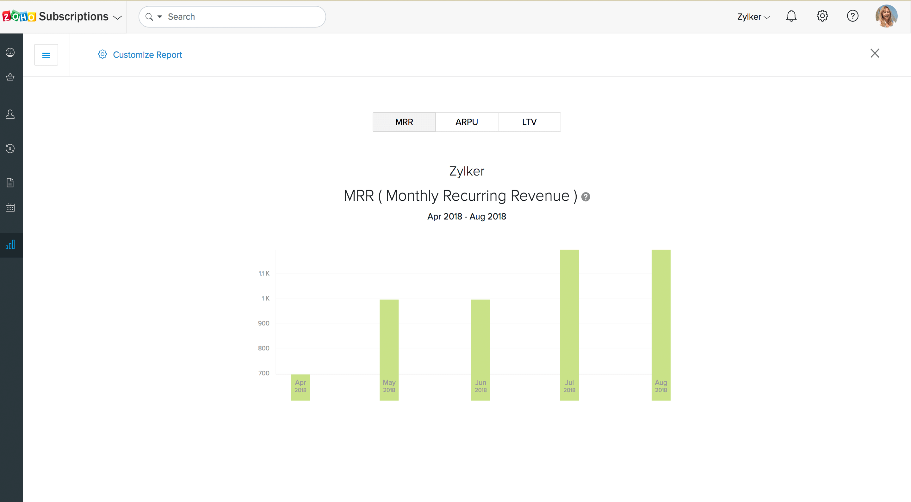This screenshot has height=502, width=911.
Task: Open the Subscriptions recurring dollar sidebar icon
Action: tap(10, 148)
